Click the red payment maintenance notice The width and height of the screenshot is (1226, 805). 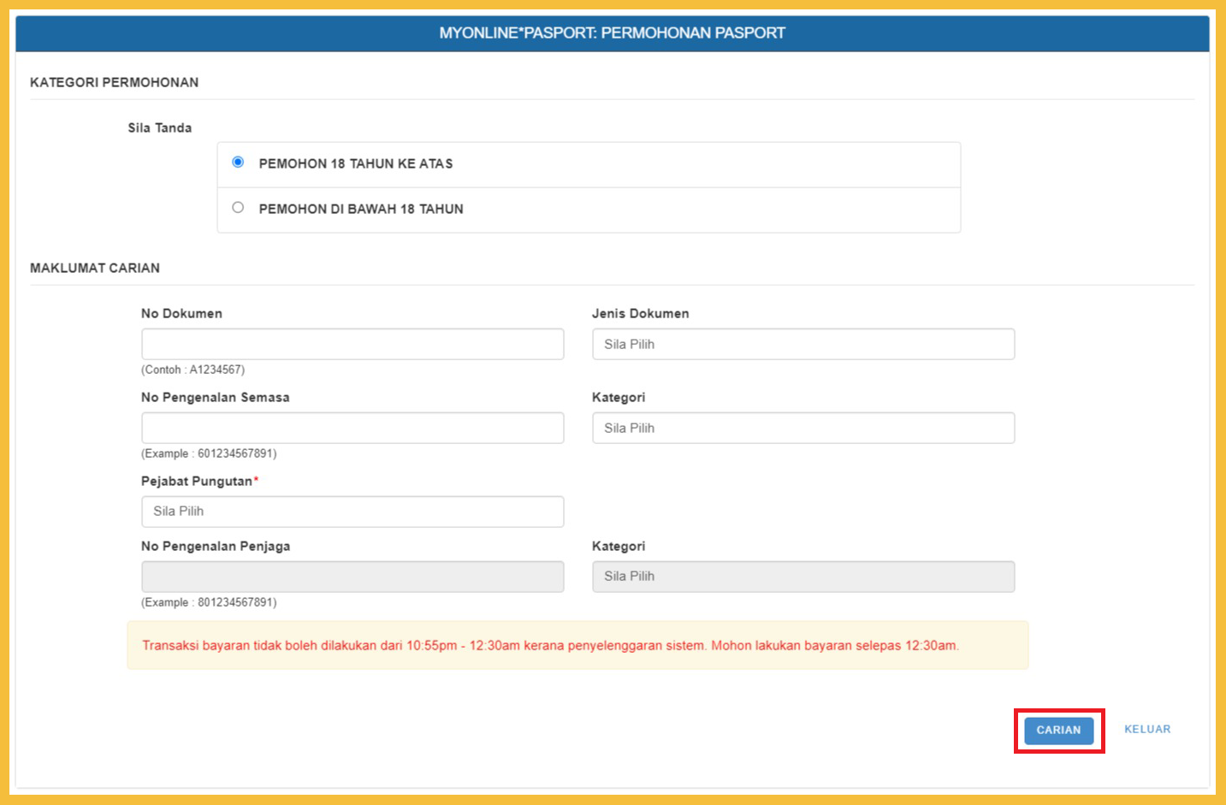[550, 646]
